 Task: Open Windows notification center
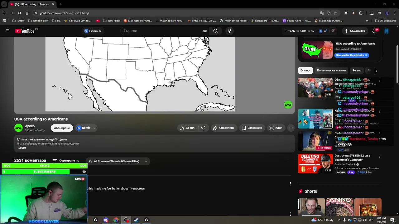(392, 220)
